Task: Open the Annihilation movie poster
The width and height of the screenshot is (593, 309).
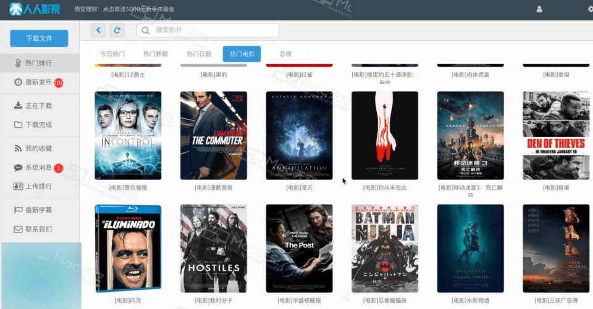Action: (x=299, y=136)
